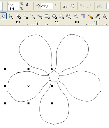Click the rotation angle icon
Viewport: 109px width, 128px height.
pyautogui.click(x=38, y=6)
